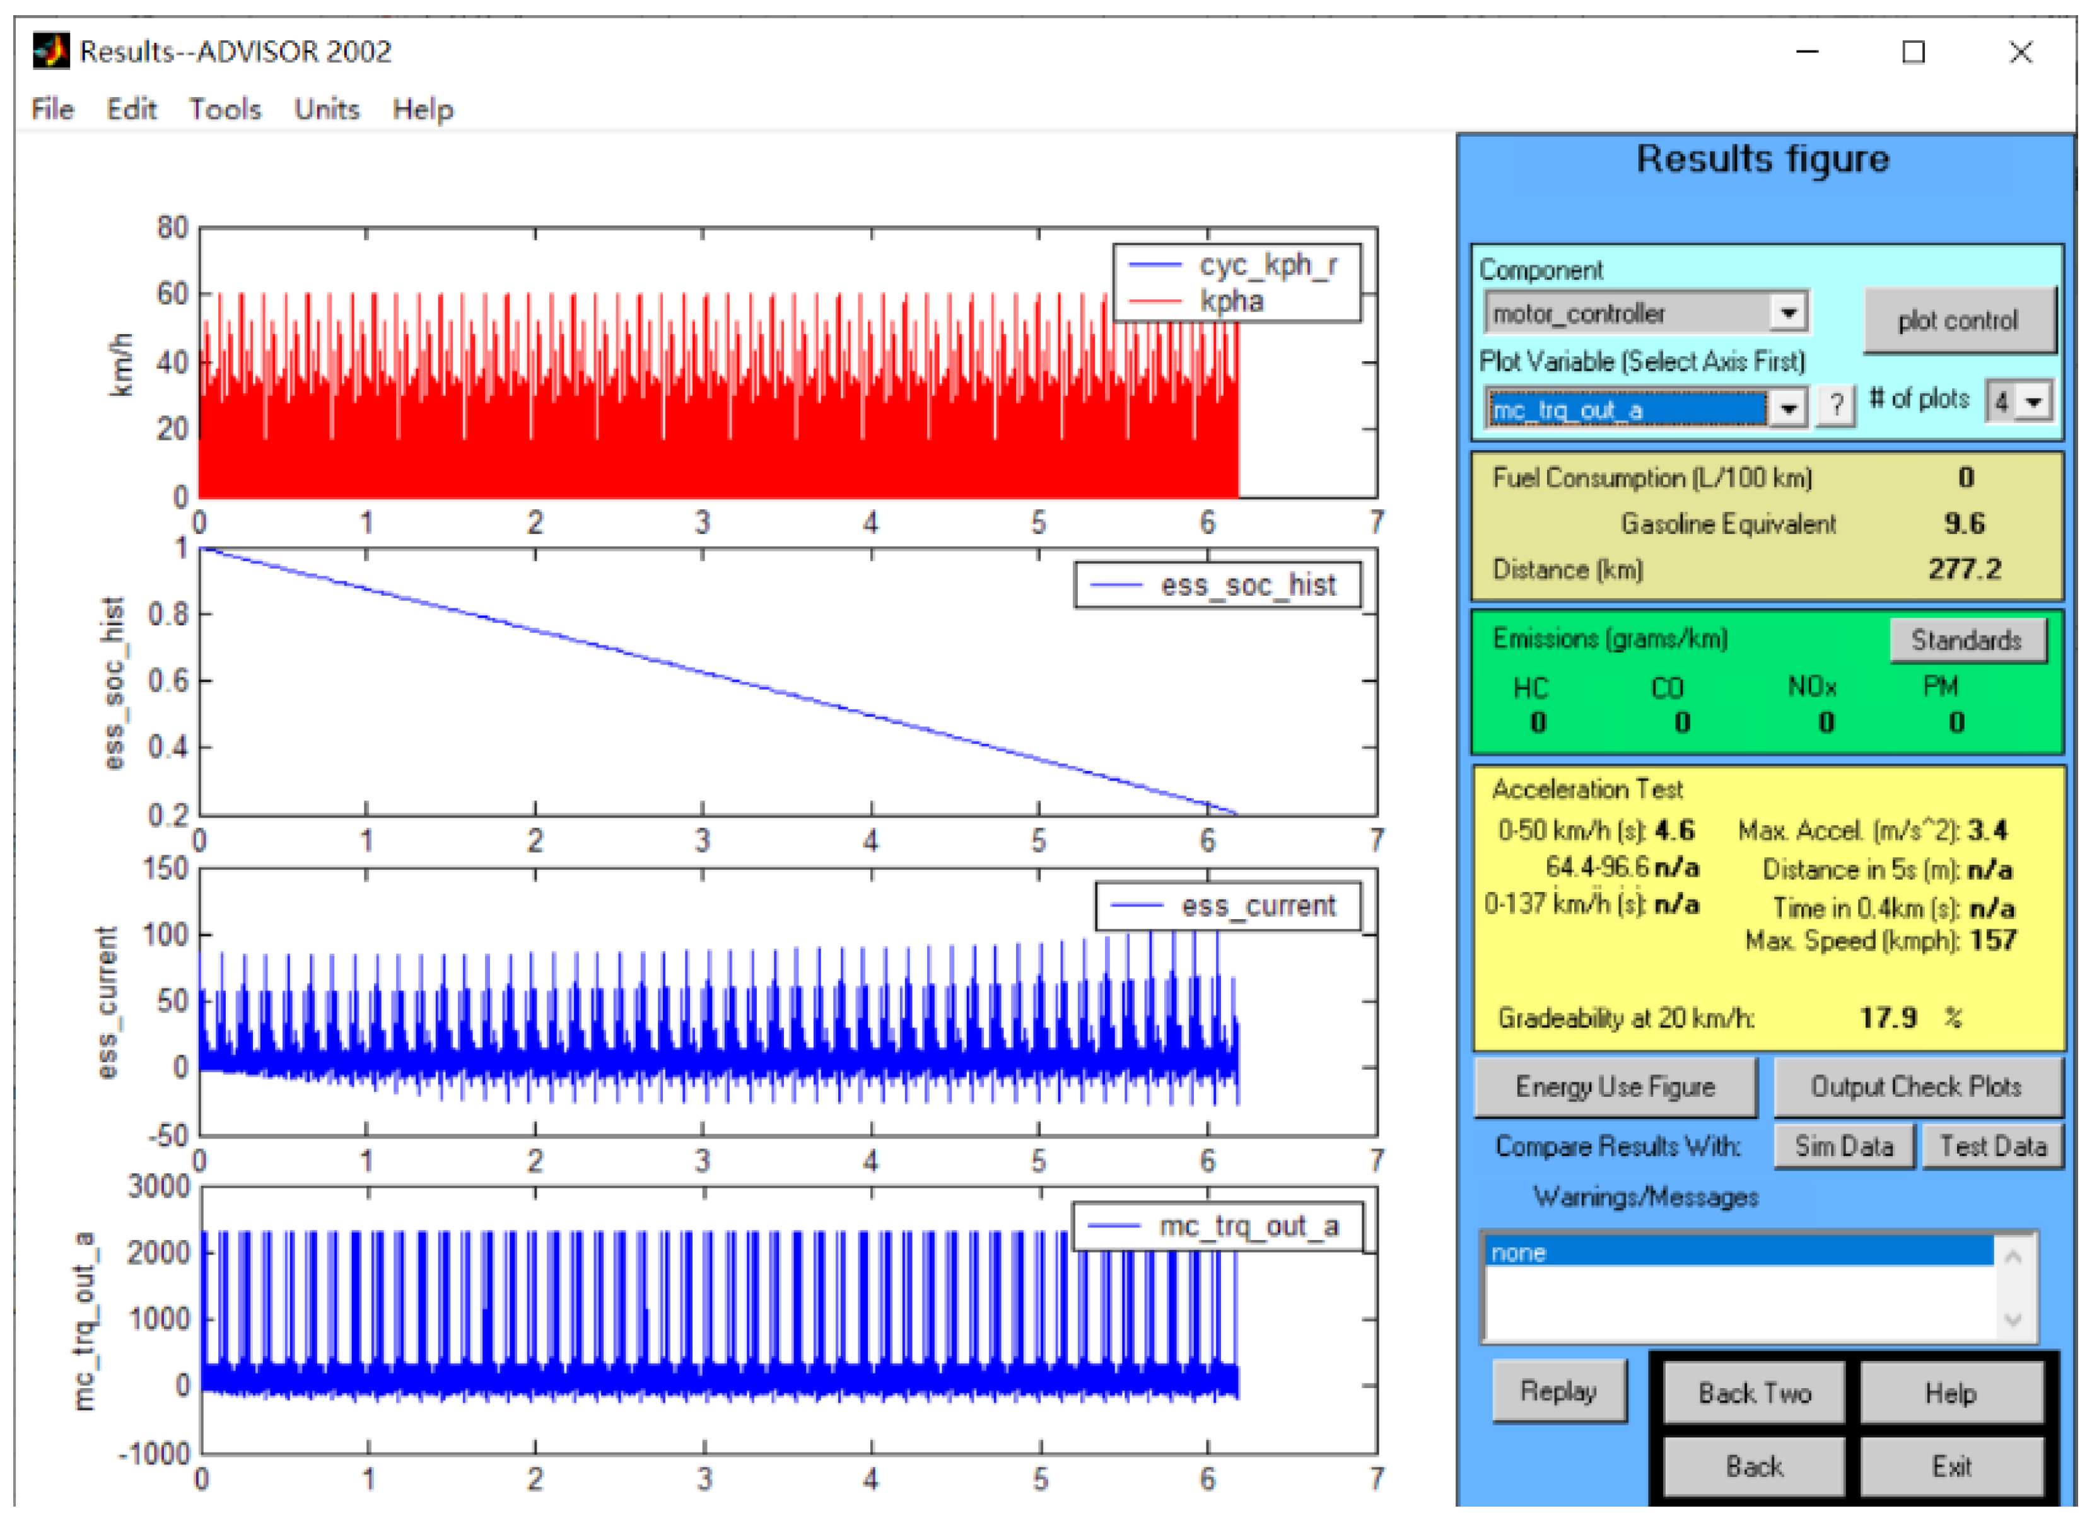Click the question mark help button
This screenshot has height=1535, width=2092.
click(x=1835, y=406)
